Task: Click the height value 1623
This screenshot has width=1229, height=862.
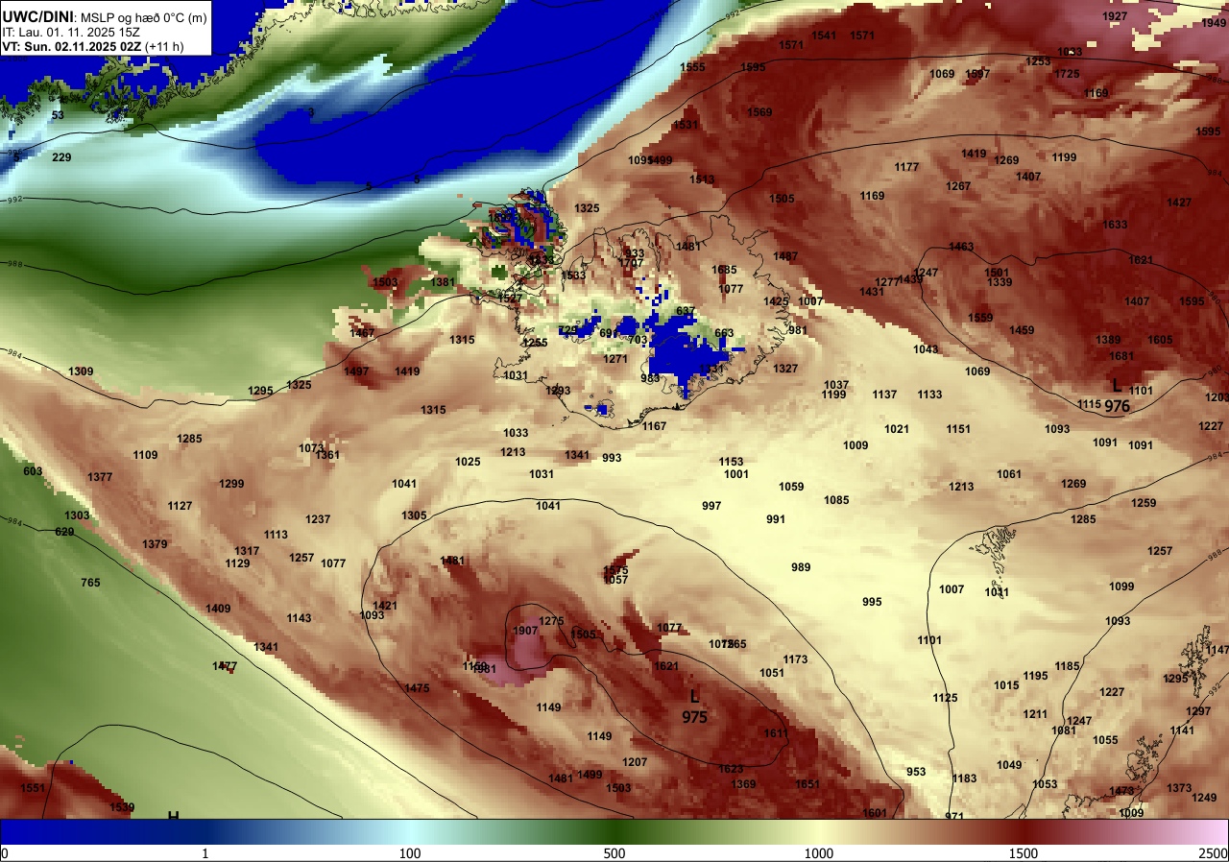Action: pos(731,769)
